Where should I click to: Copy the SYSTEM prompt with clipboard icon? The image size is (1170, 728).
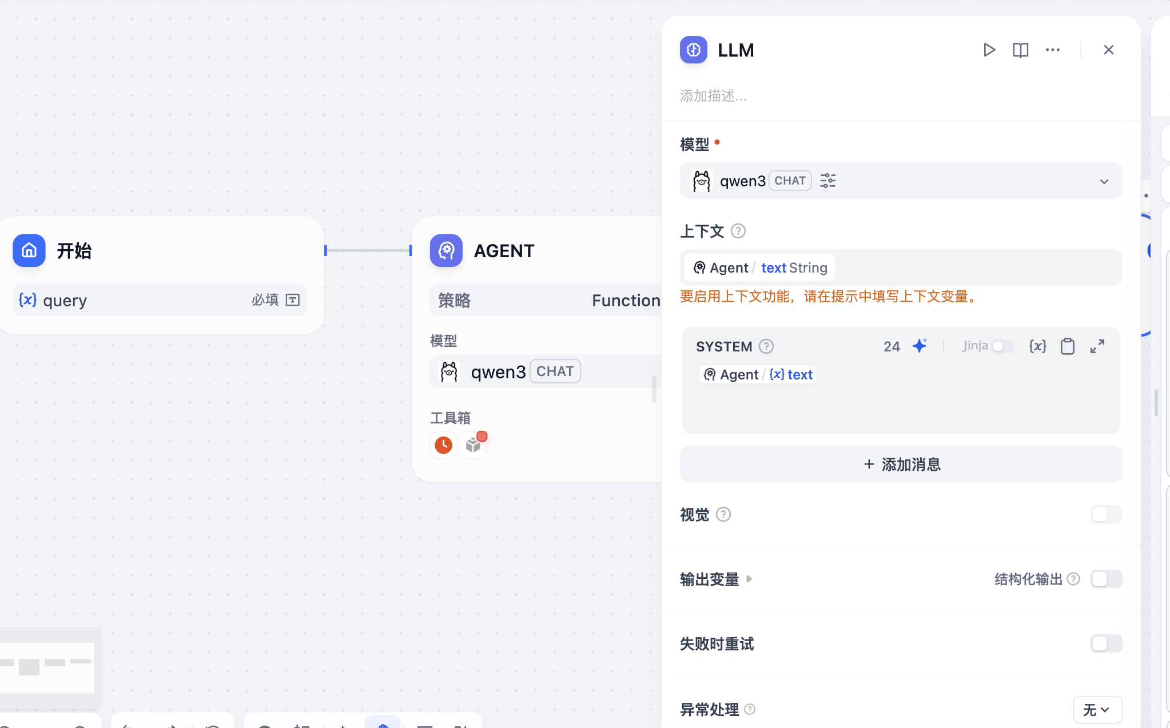tap(1067, 346)
